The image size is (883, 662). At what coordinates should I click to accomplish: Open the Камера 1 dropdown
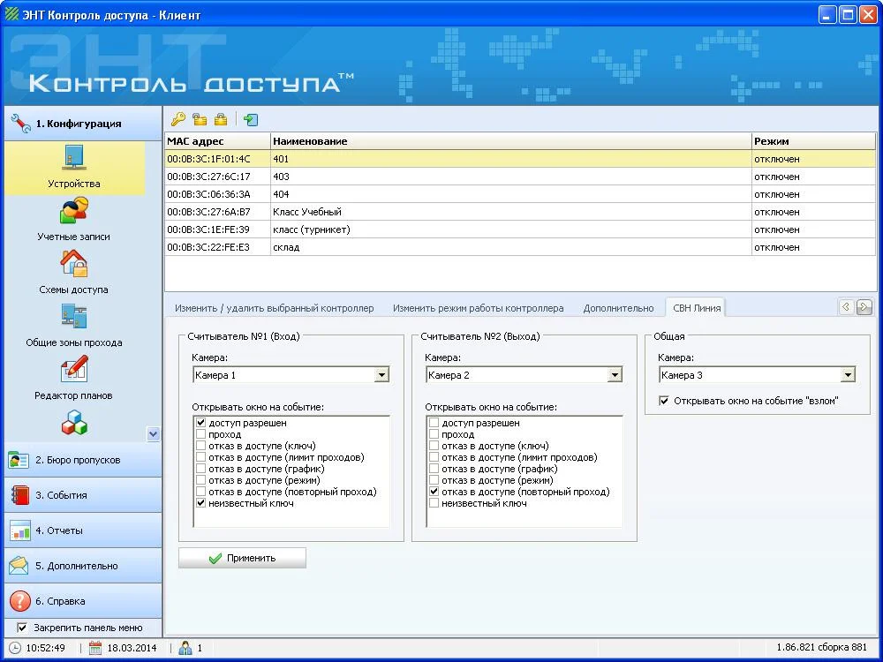click(x=381, y=375)
